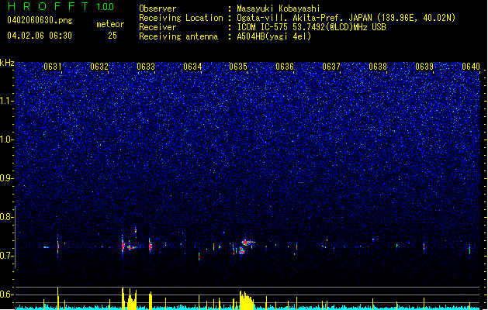Click the Receiver label
Screen dimensions: 488x310
pyautogui.click(x=157, y=27)
